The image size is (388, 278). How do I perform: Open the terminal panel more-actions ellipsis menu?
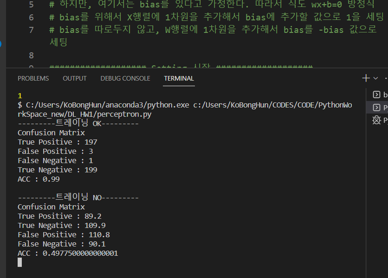[385, 77]
